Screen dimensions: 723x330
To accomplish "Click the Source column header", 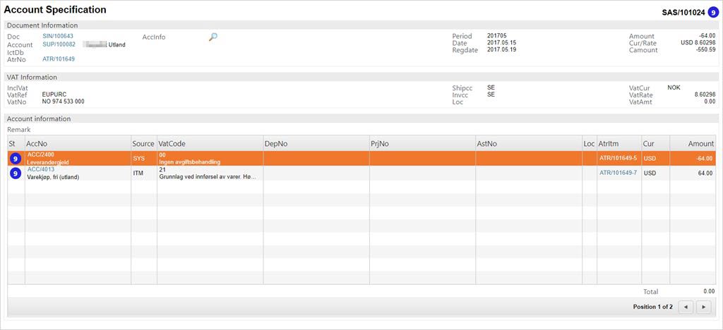I will click(x=143, y=143).
